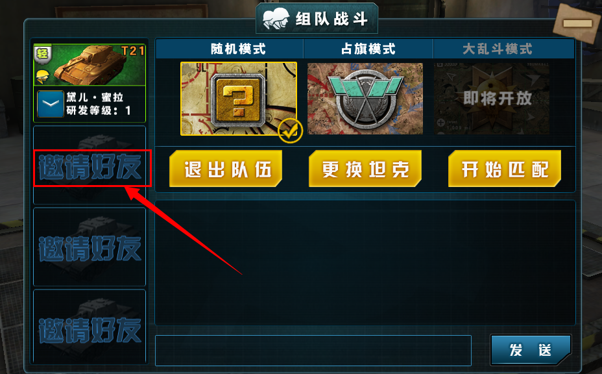Click the 退出队伍 button
This screenshot has height=374, width=602.
226,169
